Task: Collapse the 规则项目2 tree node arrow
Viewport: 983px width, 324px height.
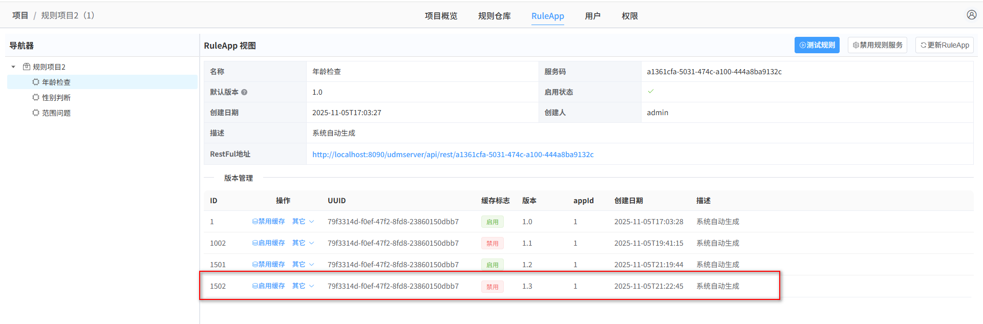Action: (13, 67)
